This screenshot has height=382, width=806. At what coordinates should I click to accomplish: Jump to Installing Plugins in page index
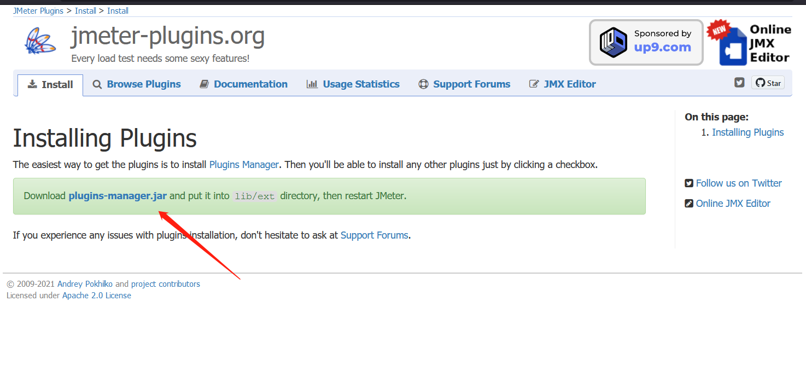[x=748, y=132]
